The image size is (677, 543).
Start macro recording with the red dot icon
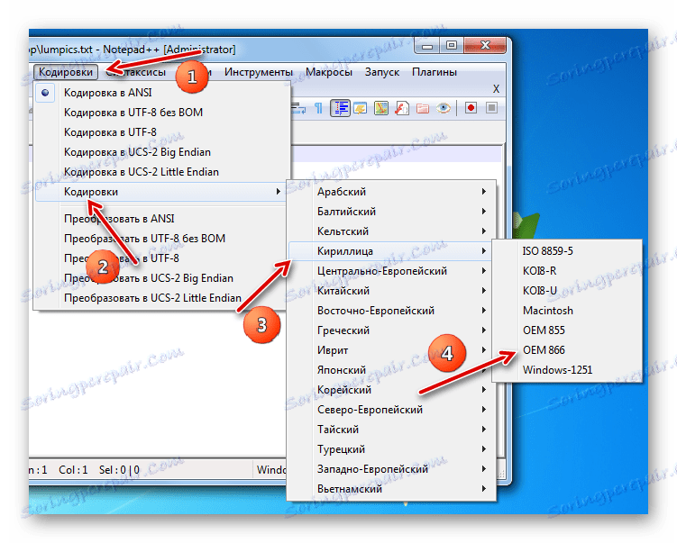pyautogui.click(x=471, y=108)
